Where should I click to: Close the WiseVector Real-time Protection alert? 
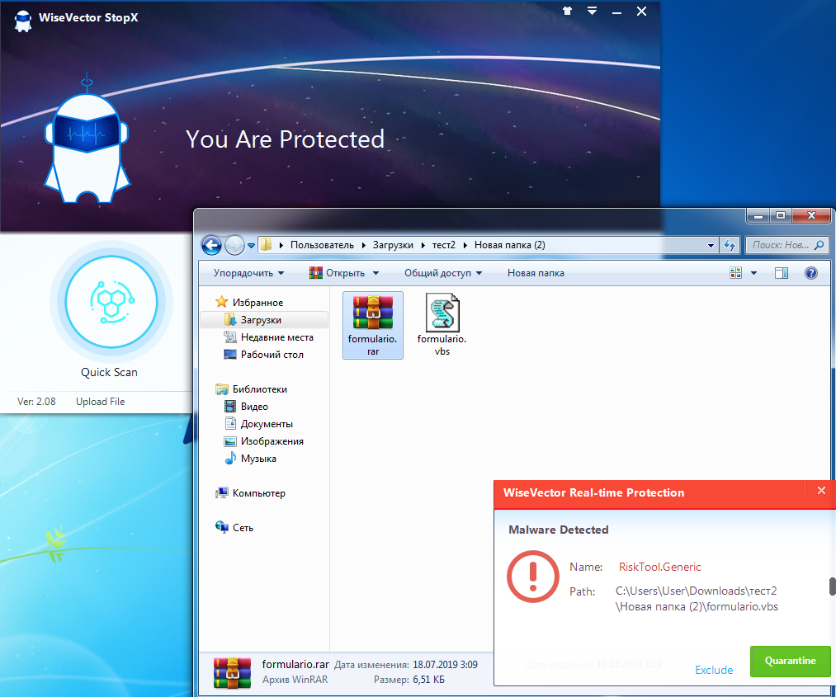pos(821,491)
